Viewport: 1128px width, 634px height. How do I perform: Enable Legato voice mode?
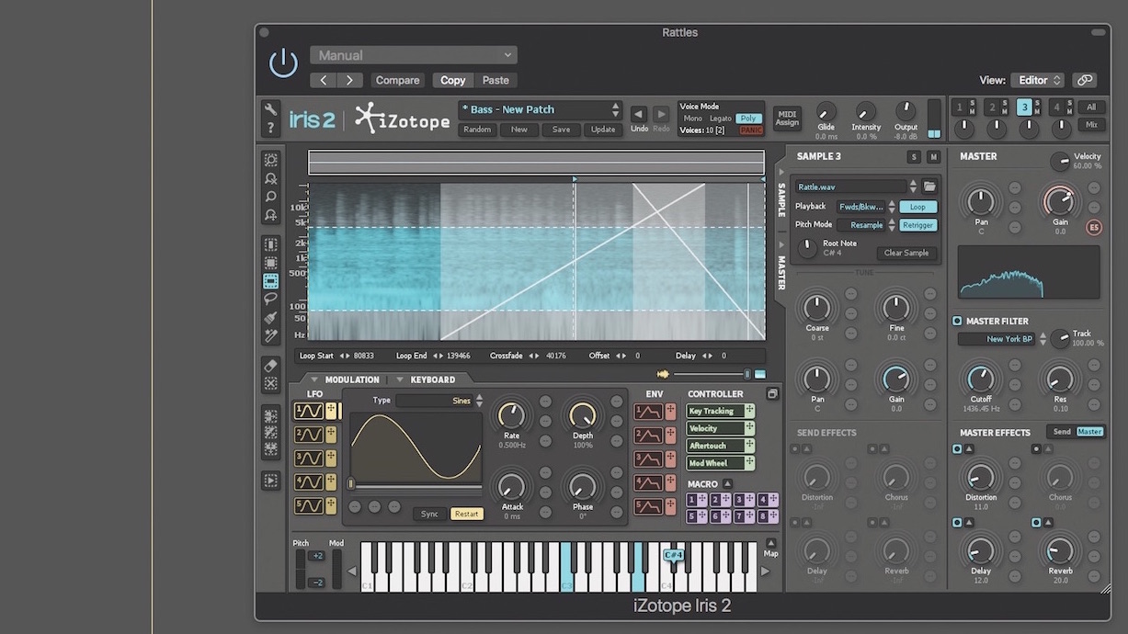click(721, 119)
